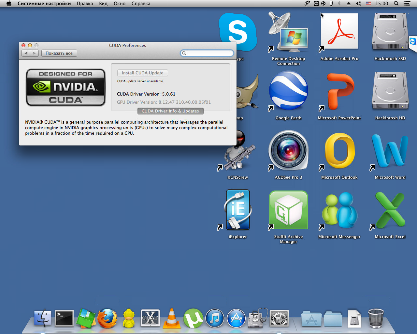Click the Показать все button

(x=59, y=53)
